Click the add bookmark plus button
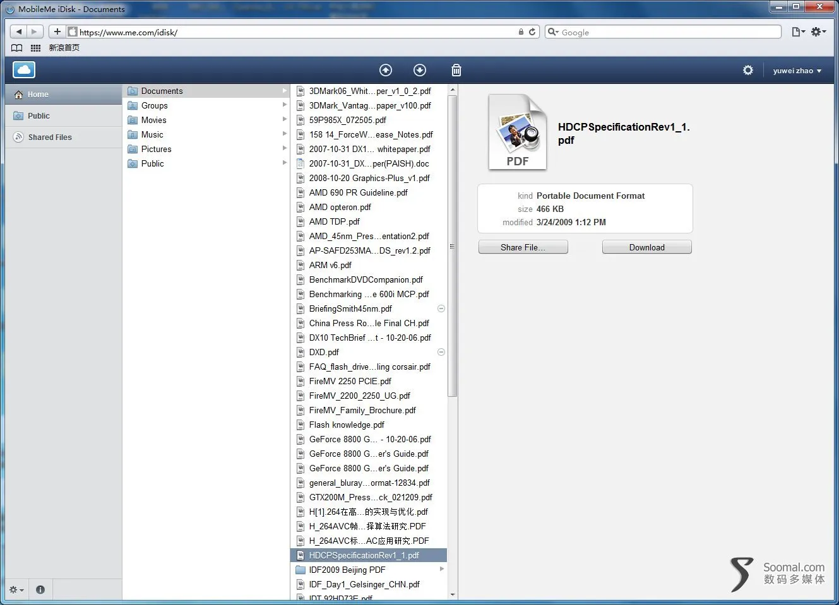 (57, 32)
